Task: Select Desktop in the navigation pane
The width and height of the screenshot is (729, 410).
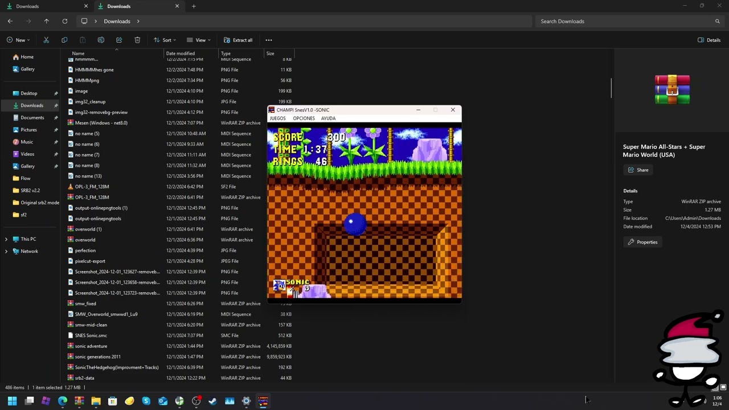Action: (28, 93)
